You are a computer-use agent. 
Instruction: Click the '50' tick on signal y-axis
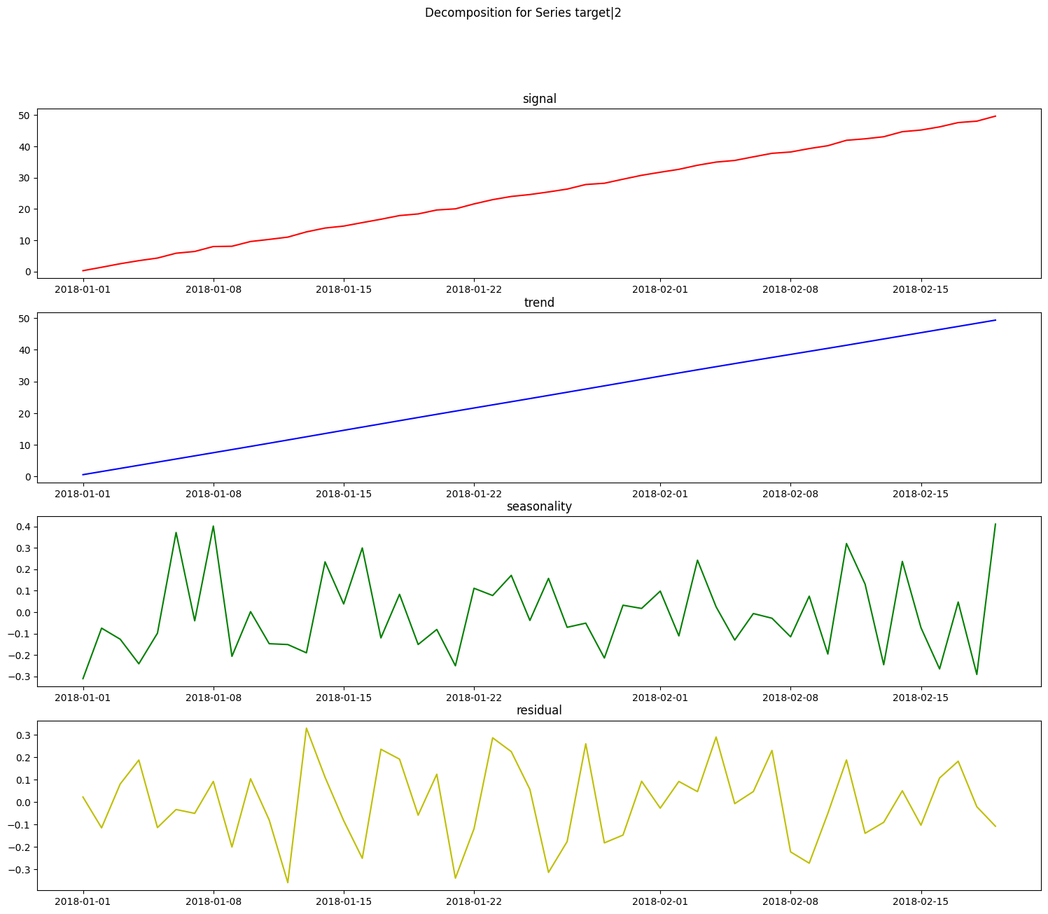26,115
